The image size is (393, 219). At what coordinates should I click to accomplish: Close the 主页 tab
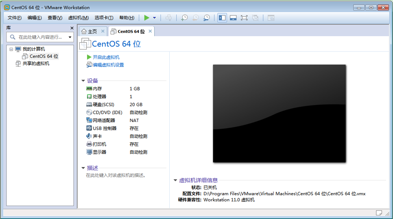[103, 31]
